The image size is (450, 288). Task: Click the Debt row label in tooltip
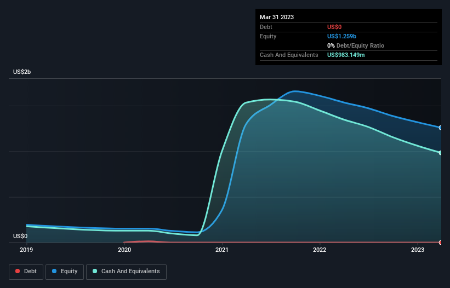[x=266, y=27]
